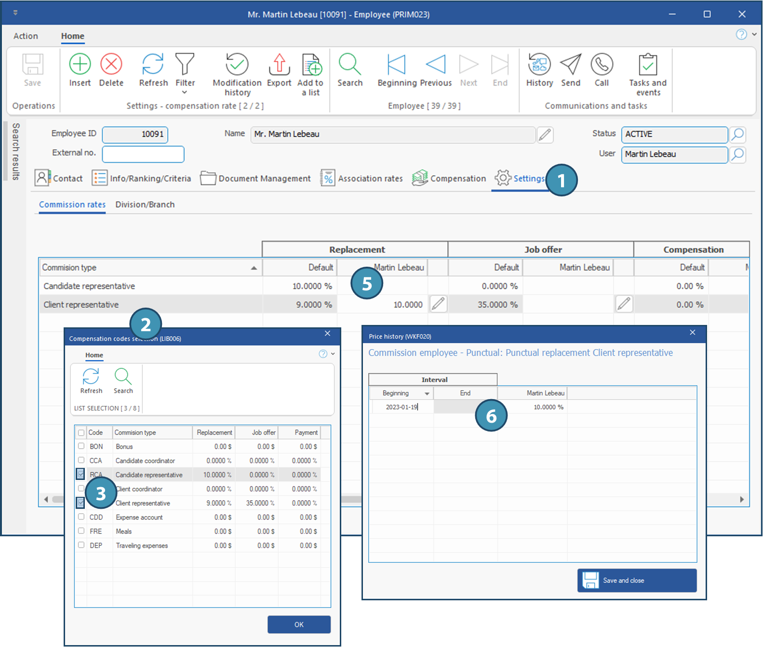
Task: Click the Call phone icon
Action: point(602,65)
